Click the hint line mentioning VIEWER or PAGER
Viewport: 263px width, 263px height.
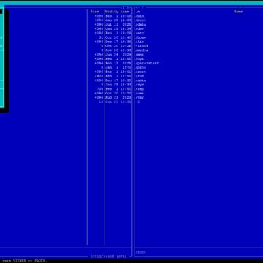(24, 261)
